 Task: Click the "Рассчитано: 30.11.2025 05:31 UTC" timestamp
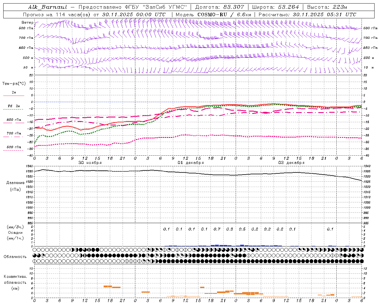(307, 14)
